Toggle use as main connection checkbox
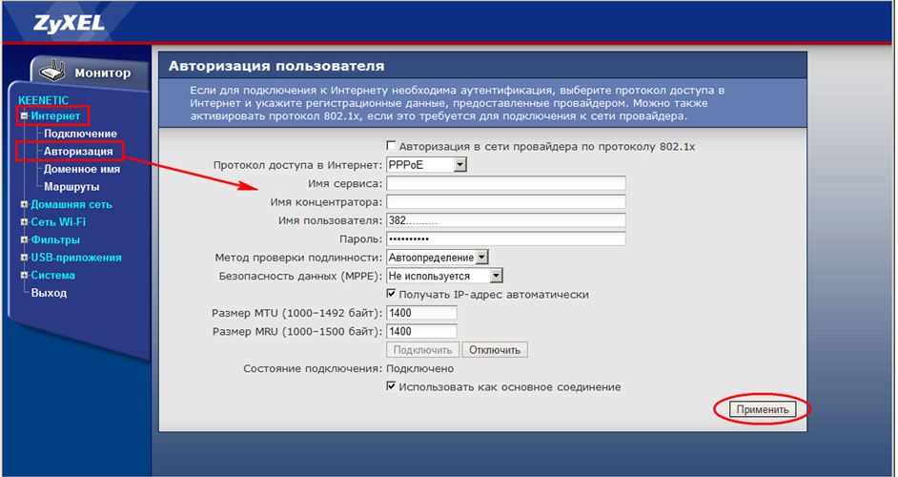 (391, 387)
